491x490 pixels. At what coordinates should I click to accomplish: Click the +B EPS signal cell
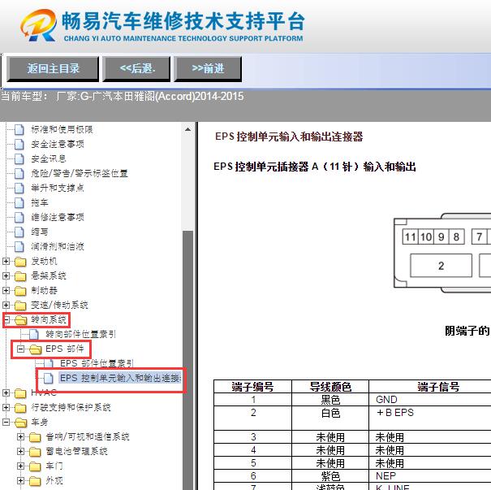[x=395, y=413]
